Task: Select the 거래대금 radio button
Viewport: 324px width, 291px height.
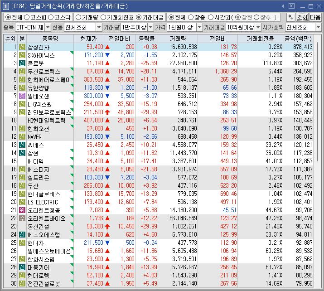Action: coord(139,17)
